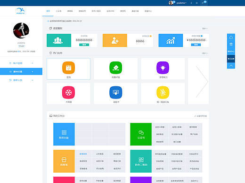Collapse the highlighted blue sidebar menu item
The height and width of the screenshot is (183, 245).
21,71
